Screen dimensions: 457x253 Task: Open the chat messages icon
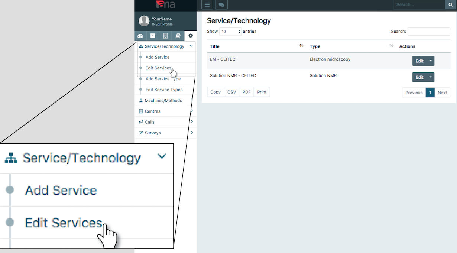pos(221,5)
